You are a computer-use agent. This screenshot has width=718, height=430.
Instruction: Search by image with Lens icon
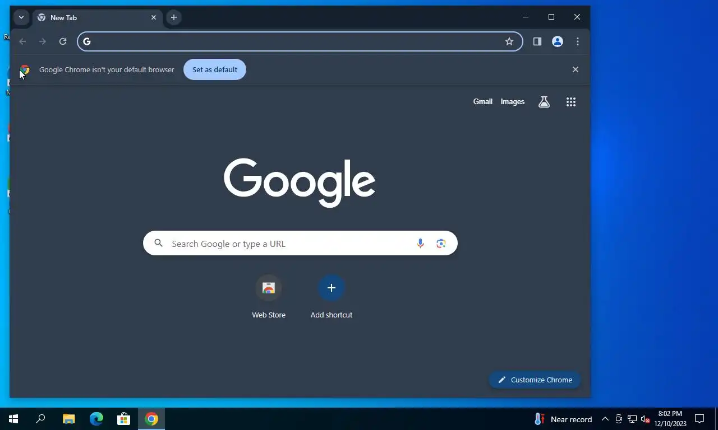point(441,244)
